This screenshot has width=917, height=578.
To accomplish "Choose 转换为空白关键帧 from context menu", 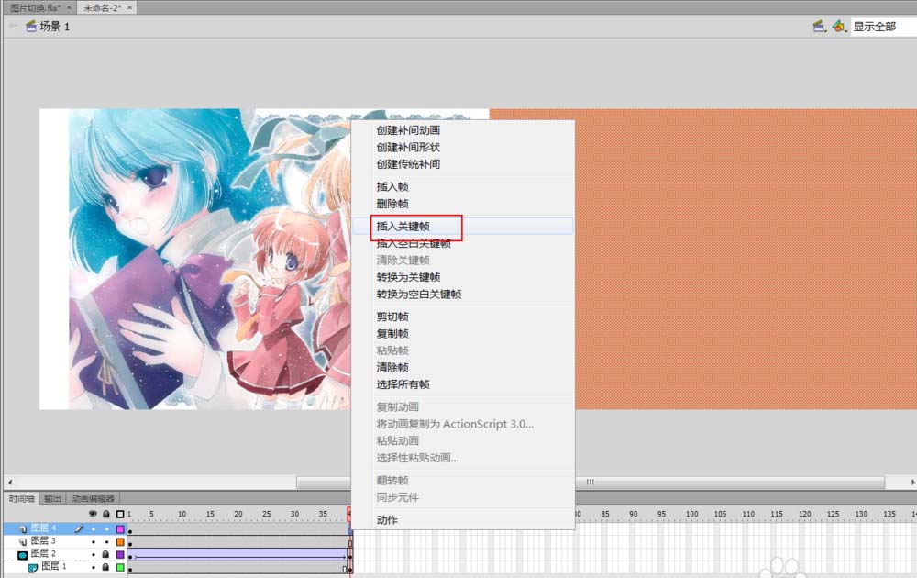I will pyautogui.click(x=419, y=295).
